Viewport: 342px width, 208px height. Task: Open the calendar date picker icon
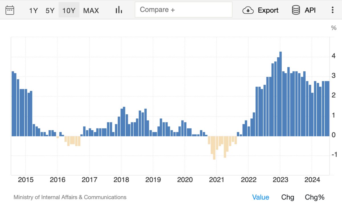point(10,10)
